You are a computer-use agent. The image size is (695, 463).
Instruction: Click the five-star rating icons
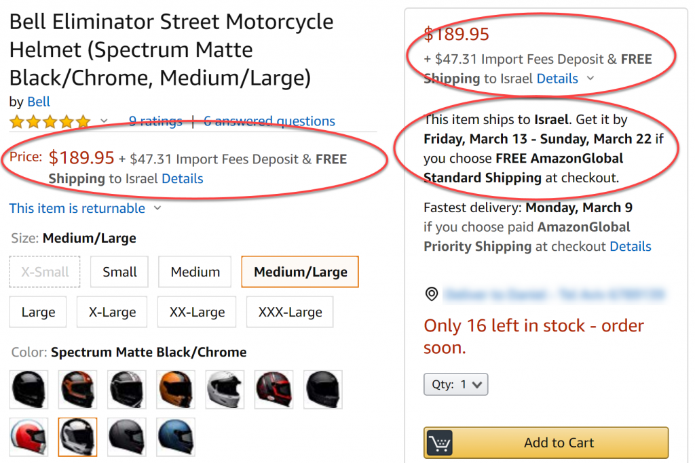coord(50,122)
